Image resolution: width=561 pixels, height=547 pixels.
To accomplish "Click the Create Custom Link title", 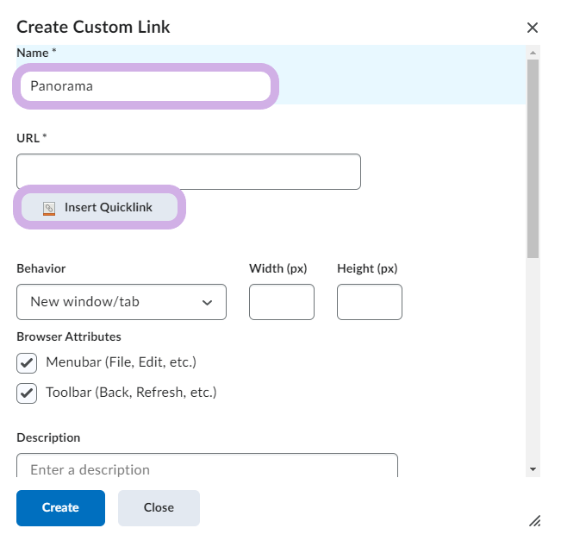I will tap(93, 27).
